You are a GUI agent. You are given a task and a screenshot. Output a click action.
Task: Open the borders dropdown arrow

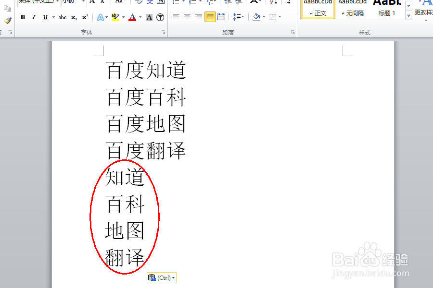click(279, 17)
